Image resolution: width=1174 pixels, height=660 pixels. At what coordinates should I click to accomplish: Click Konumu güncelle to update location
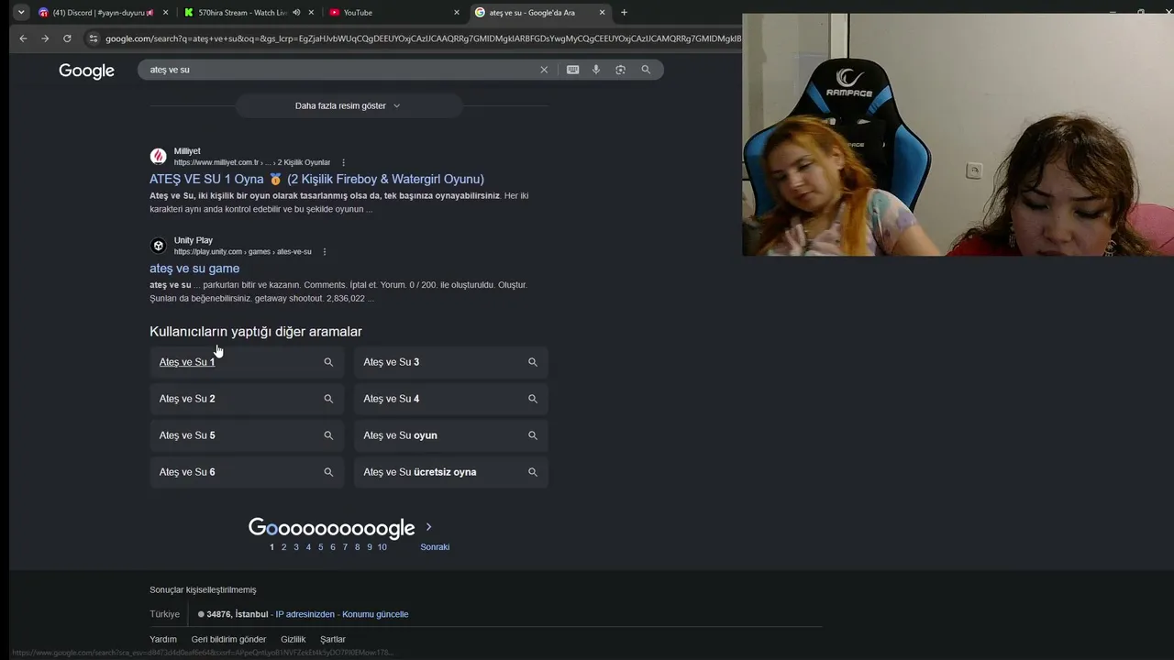click(x=375, y=614)
